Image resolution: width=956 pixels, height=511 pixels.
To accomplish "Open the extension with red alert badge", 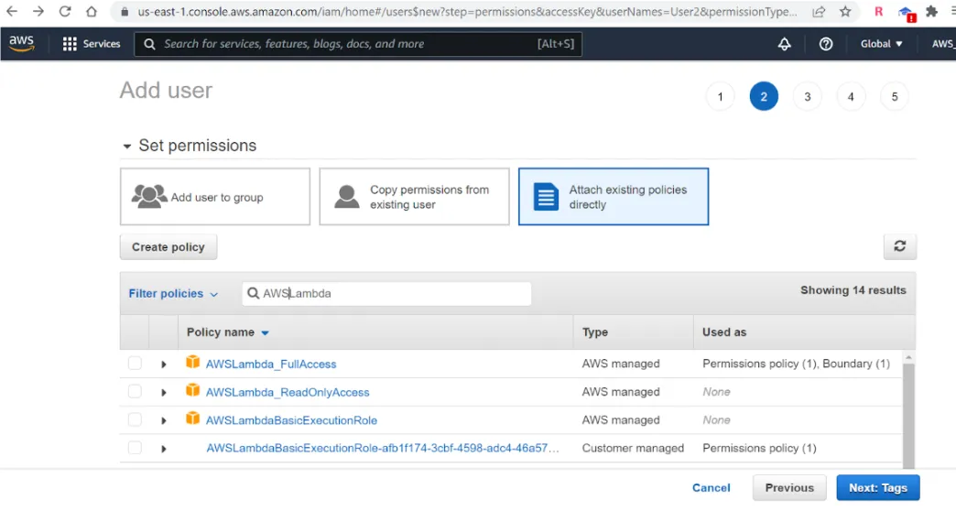I will point(907,13).
